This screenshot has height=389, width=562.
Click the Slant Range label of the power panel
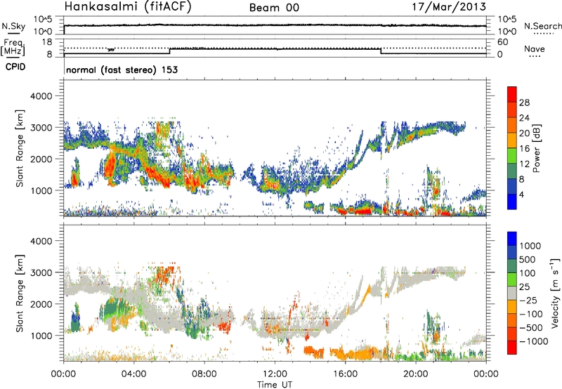point(20,148)
